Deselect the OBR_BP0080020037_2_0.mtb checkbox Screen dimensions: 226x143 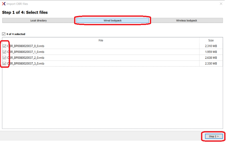pyautogui.click(x=5, y=58)
